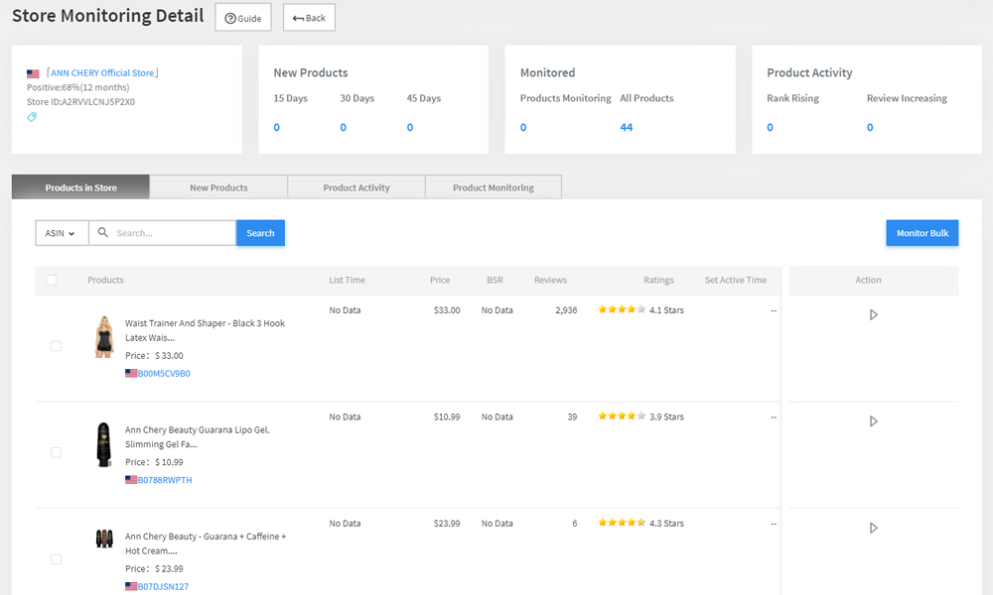Click the BSR column header

[495, 280]
